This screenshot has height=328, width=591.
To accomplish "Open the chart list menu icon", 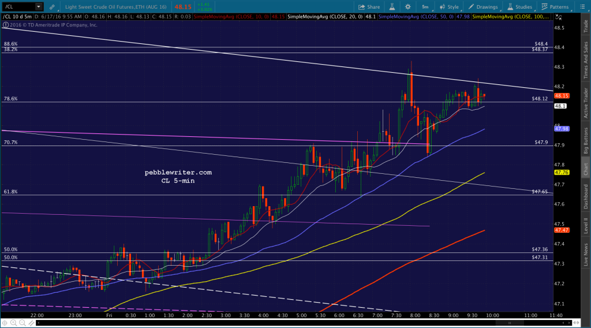I will [582, 7].
